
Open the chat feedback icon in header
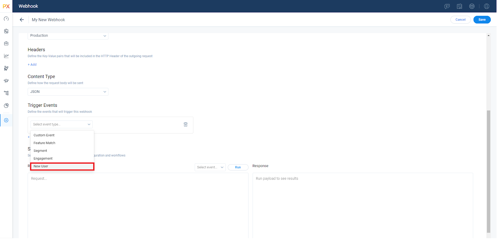click(447, 6)
